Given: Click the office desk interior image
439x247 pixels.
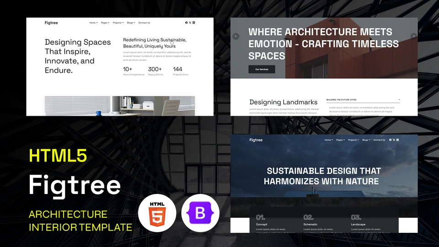Looking at the screenshot, I should [120, 106].
